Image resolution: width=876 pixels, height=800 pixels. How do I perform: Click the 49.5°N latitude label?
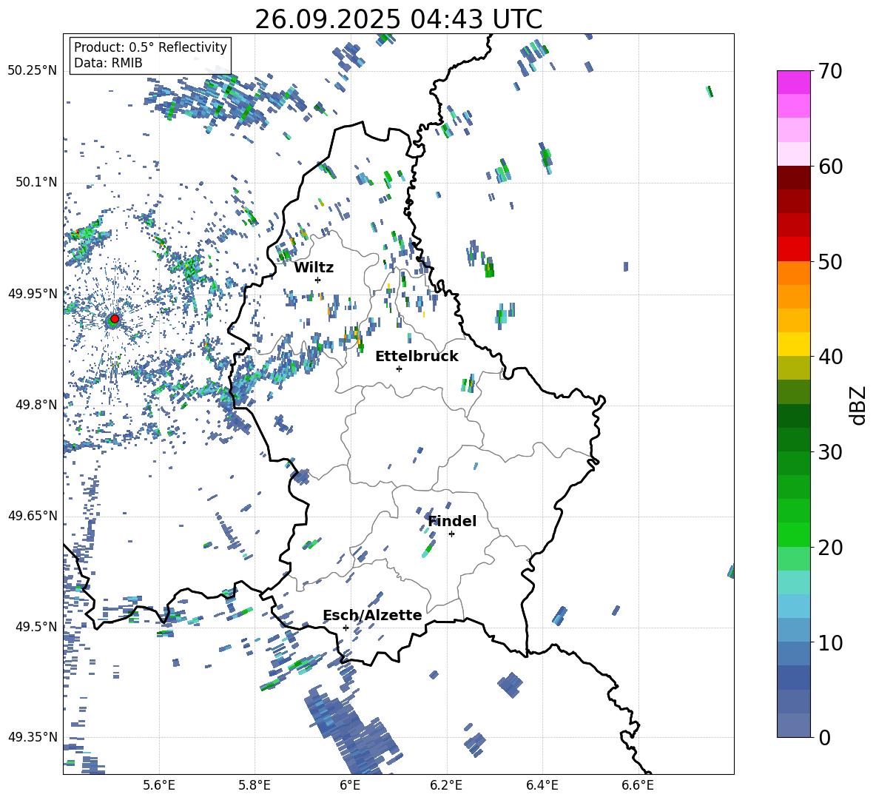point(36,626)
